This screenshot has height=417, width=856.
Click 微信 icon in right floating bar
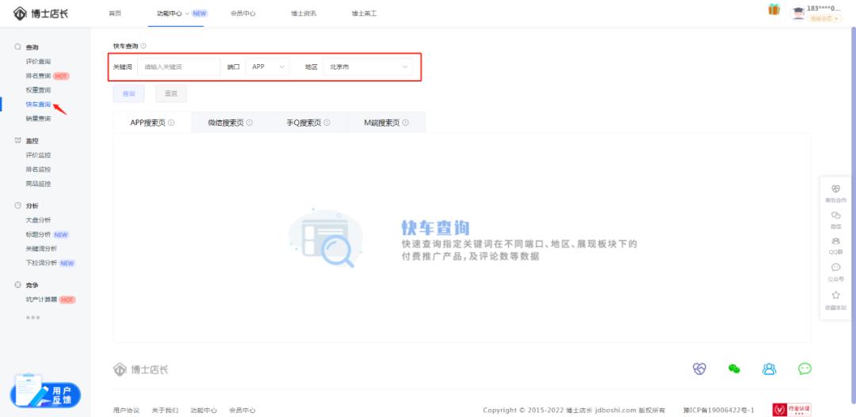pos(835,215)
